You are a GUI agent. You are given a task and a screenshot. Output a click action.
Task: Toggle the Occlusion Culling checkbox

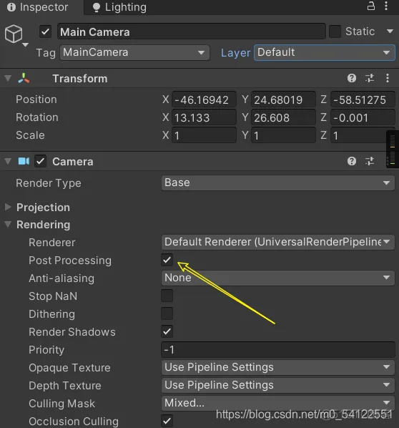(x=167, y=421)
